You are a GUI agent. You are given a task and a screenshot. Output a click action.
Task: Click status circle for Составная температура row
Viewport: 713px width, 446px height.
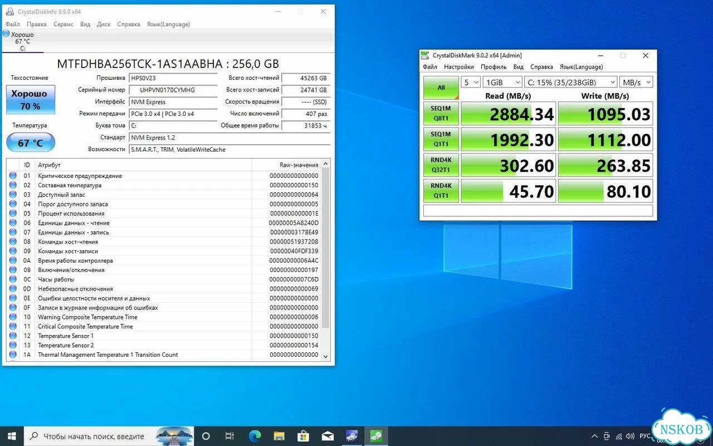point(13,185)
